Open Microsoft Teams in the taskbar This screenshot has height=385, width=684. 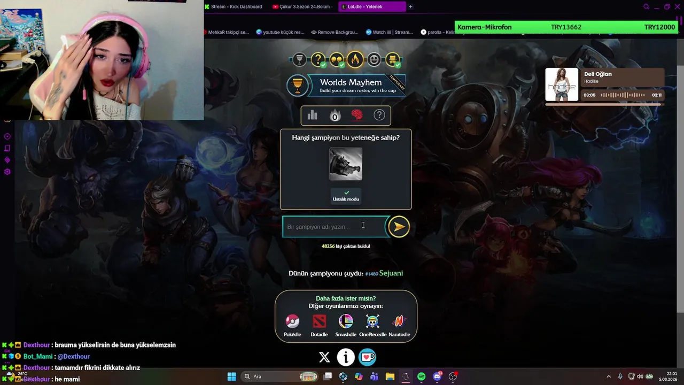(374, 376)
